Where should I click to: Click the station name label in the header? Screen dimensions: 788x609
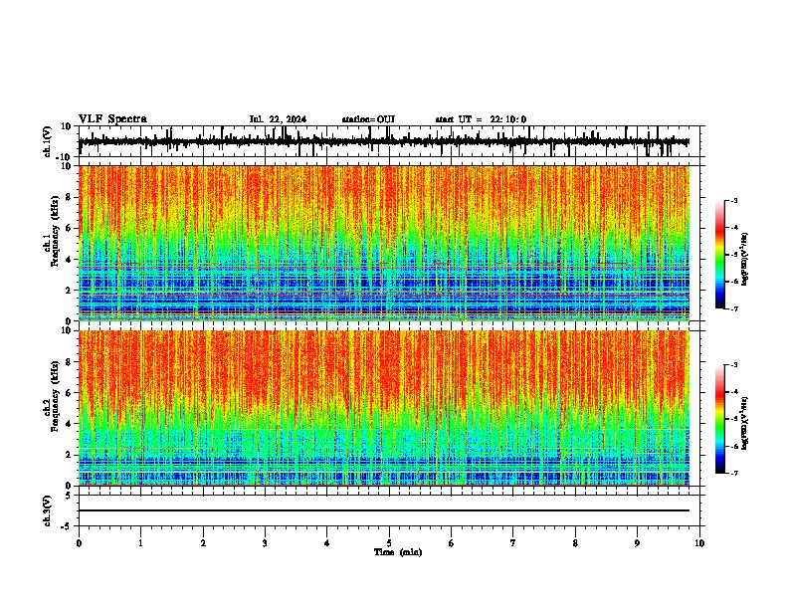tap(368, 119)
